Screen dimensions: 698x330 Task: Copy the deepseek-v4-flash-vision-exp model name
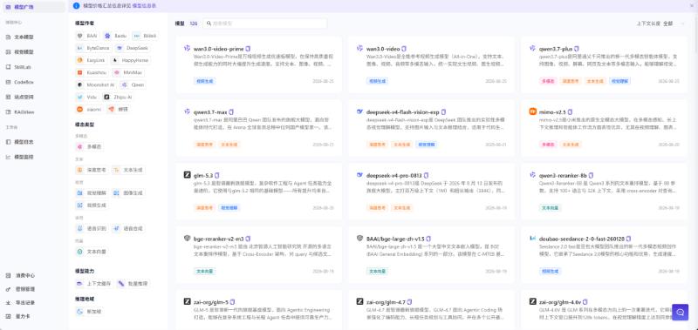443,112
